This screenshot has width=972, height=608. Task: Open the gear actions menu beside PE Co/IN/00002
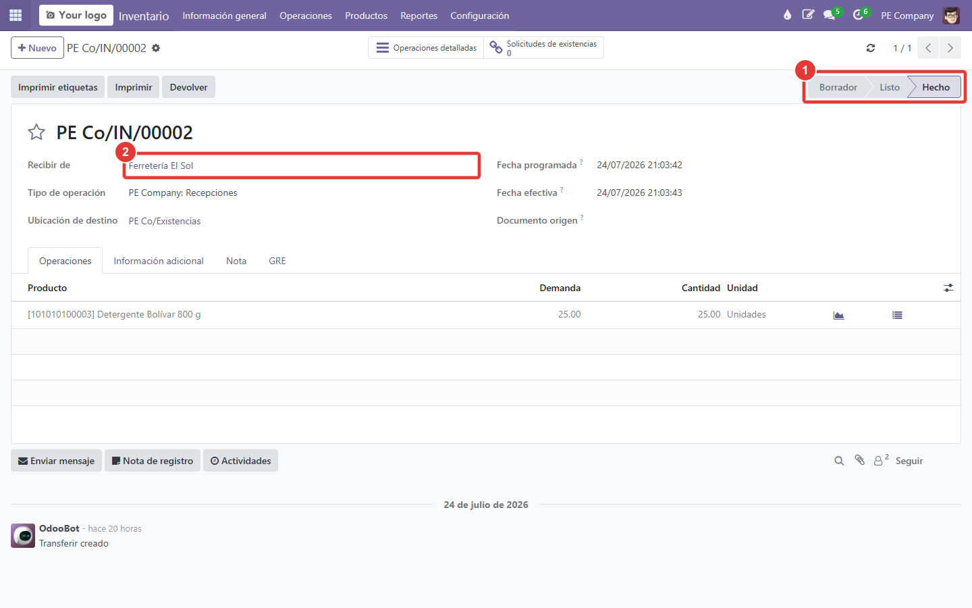coord(156,48)
